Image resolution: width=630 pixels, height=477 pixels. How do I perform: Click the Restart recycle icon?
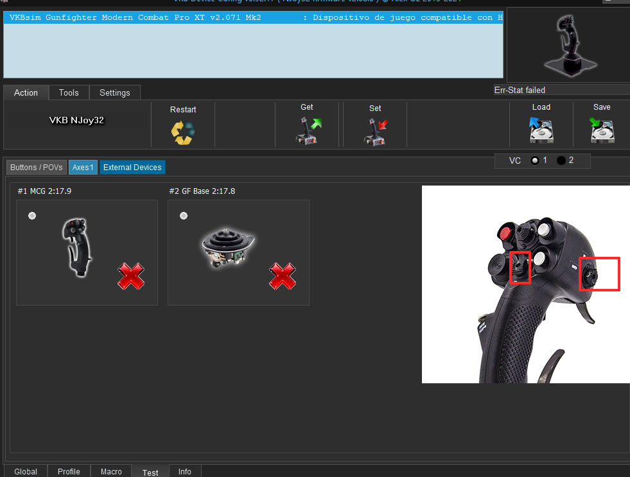(183, 132)
